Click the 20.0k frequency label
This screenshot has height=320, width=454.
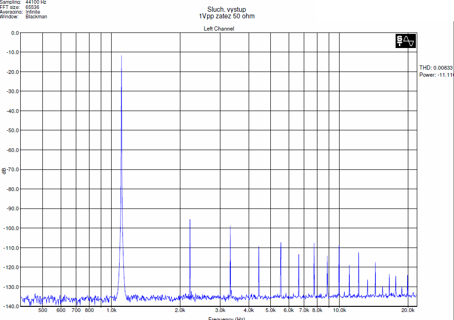(408, 311)
